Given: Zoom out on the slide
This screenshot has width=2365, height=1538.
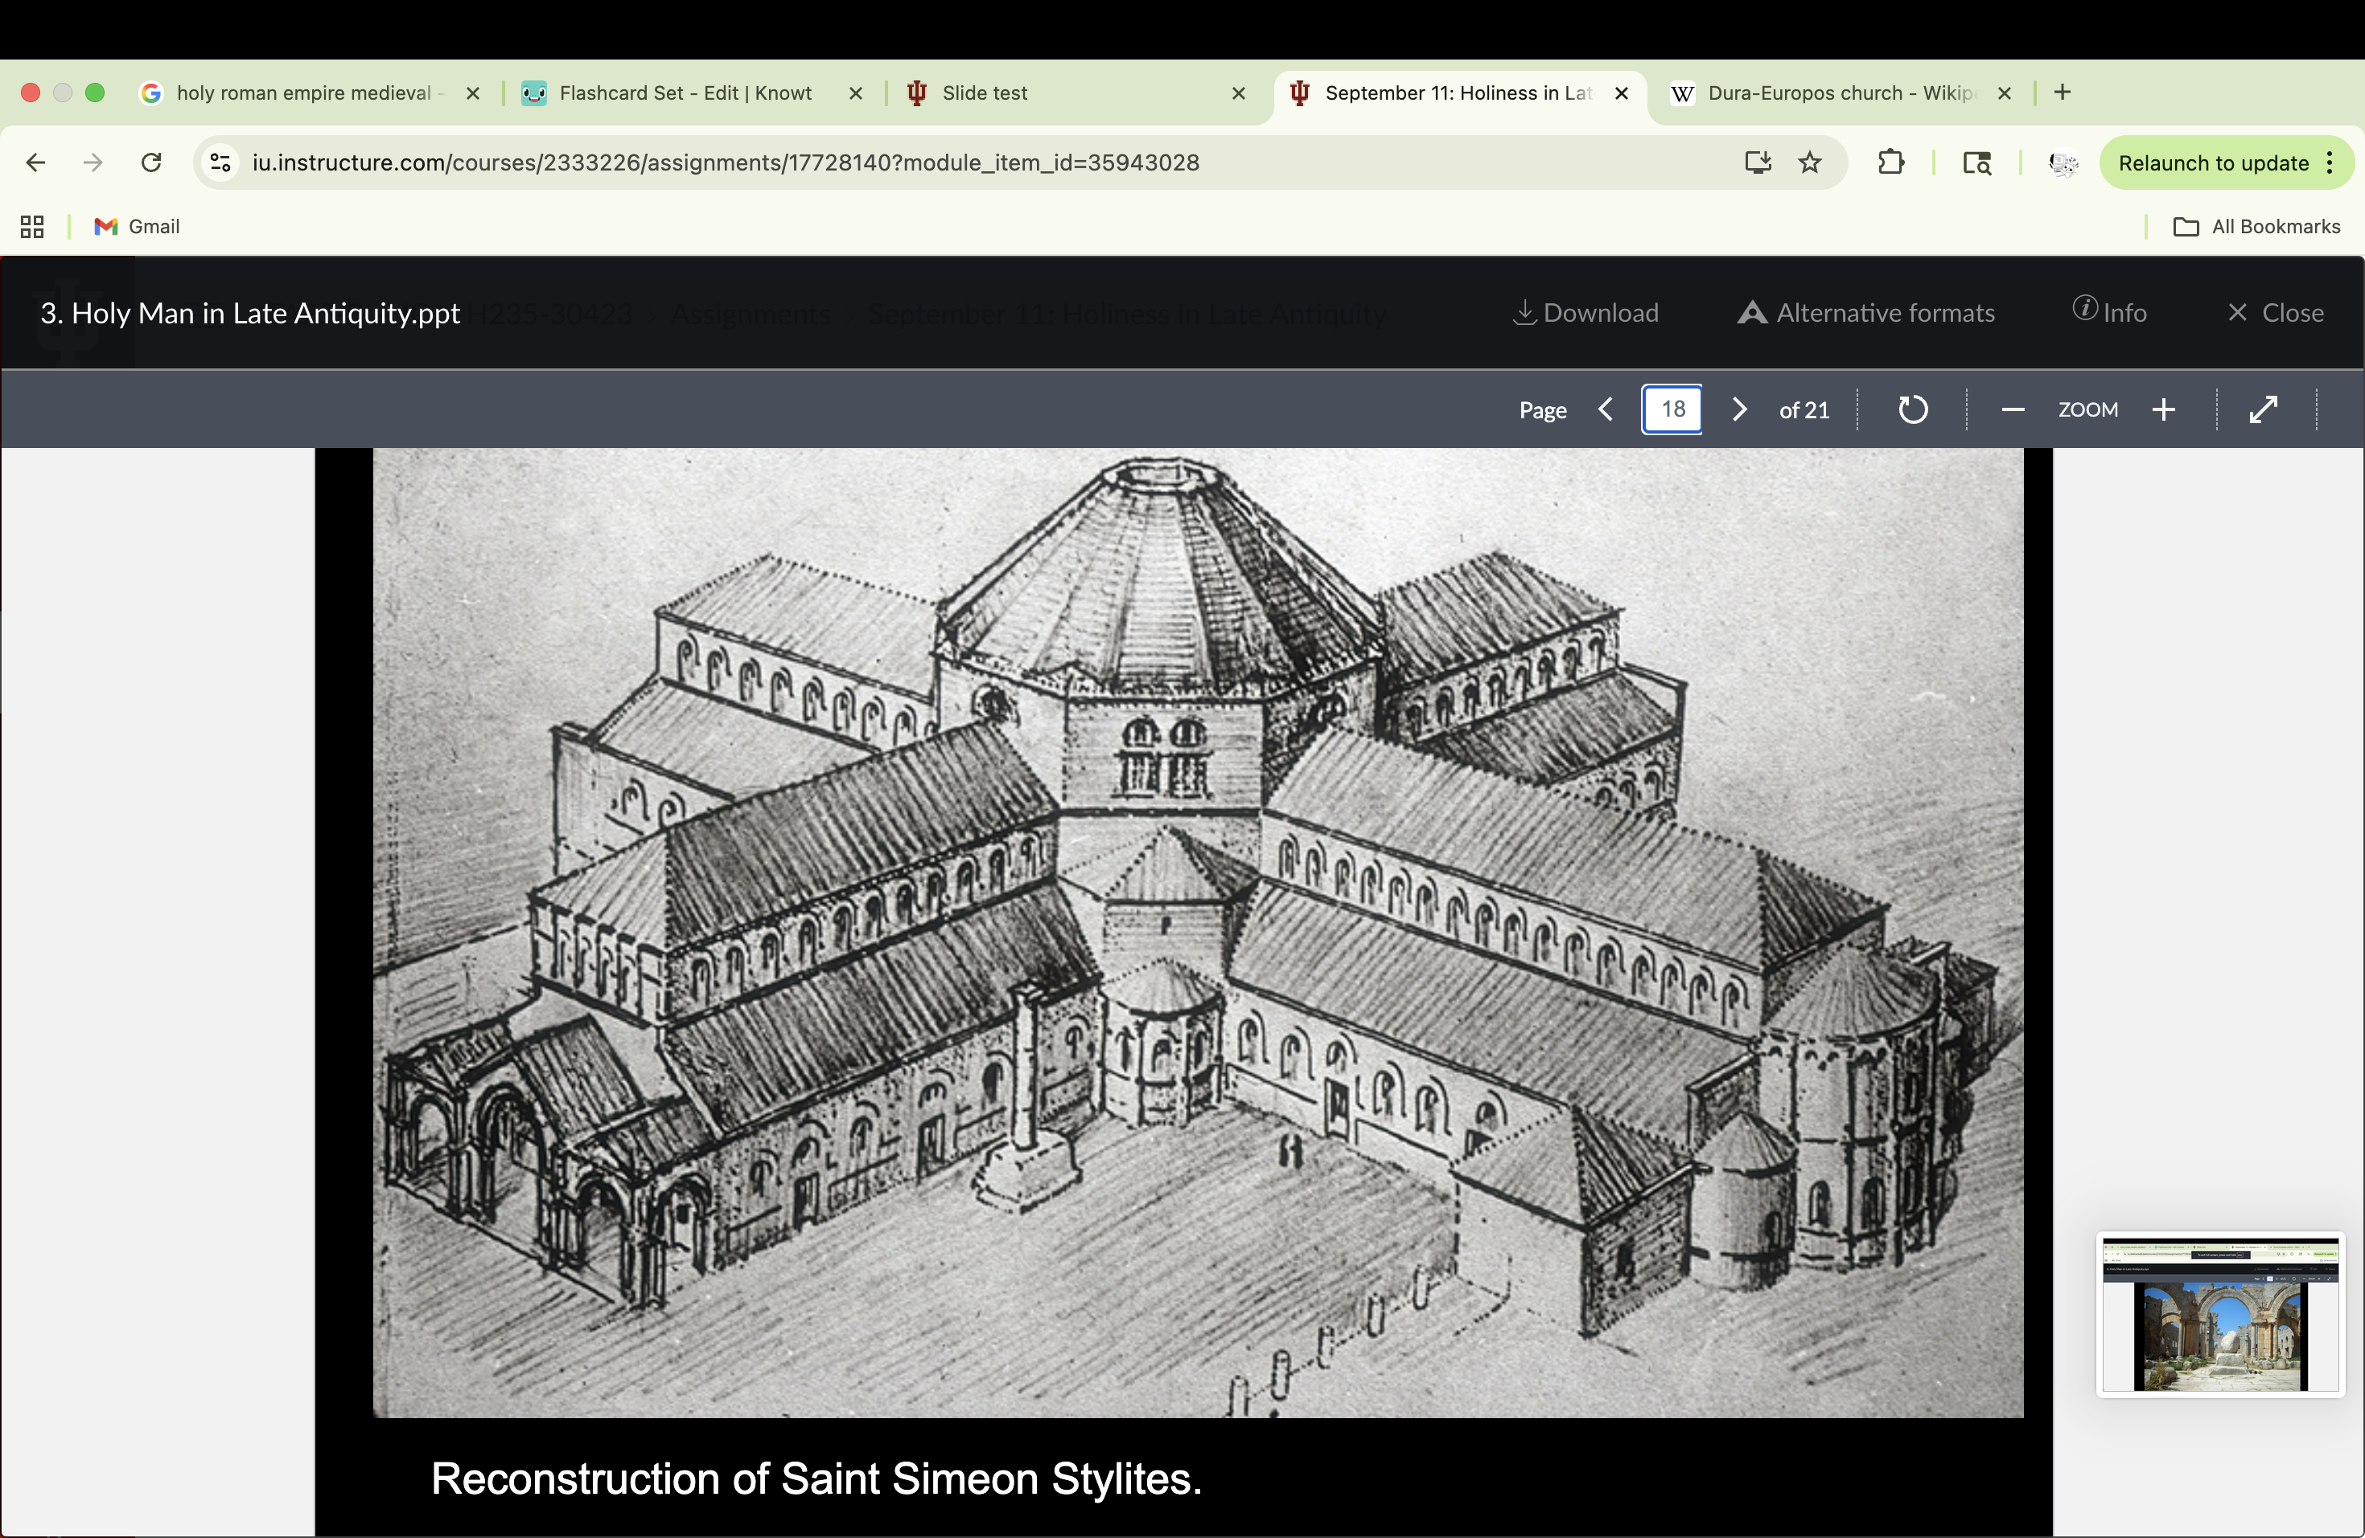Looking at the screenshot, I should (x=2013, y=409).
